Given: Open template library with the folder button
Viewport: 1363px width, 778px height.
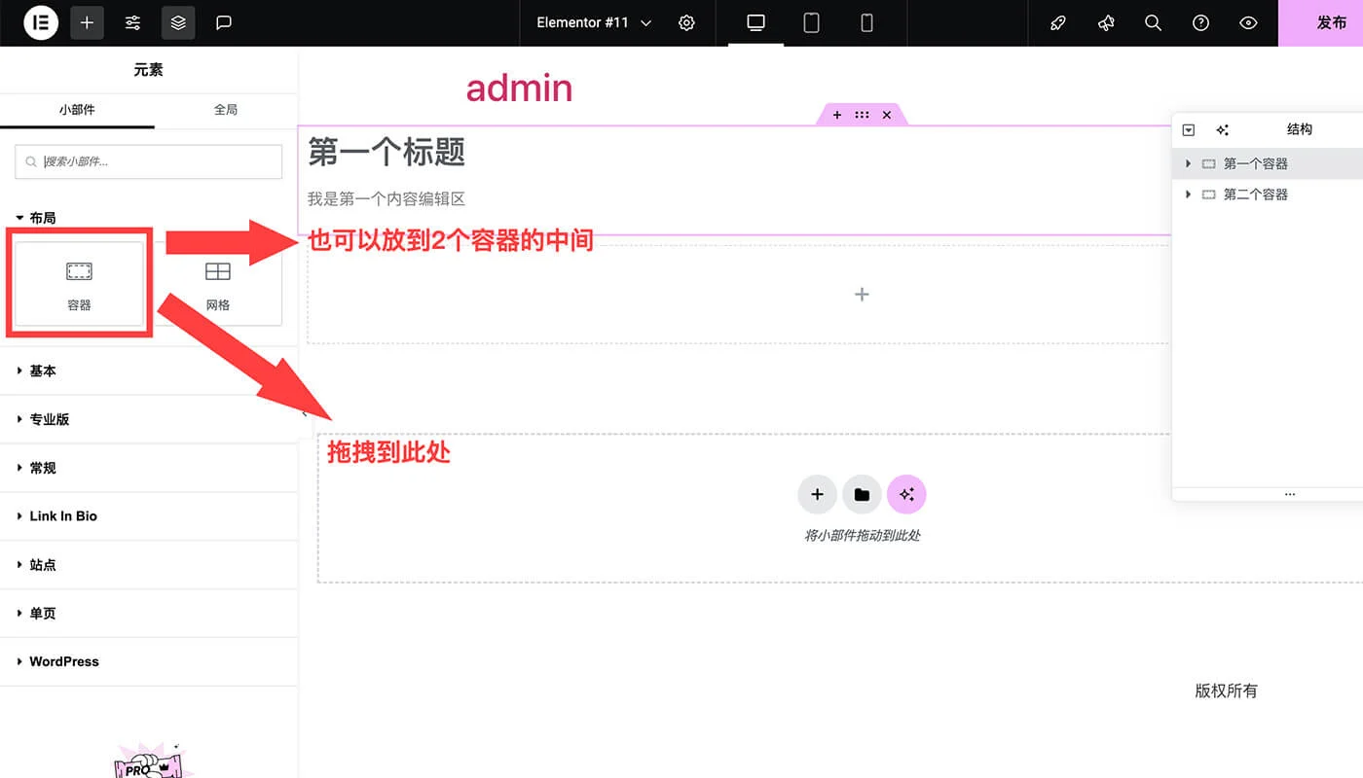Looking at the screenshot, I should [x=862, y=494].
